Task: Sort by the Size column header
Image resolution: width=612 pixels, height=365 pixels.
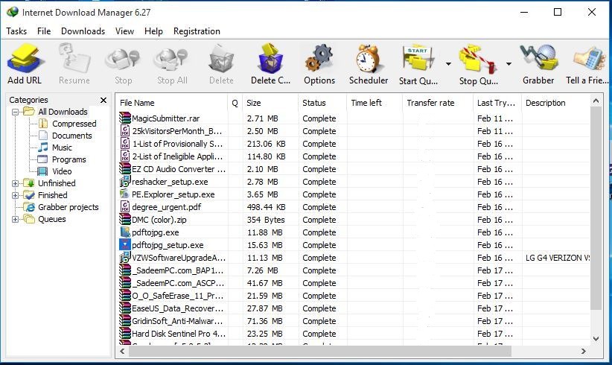Action: (x=270, y=103)
